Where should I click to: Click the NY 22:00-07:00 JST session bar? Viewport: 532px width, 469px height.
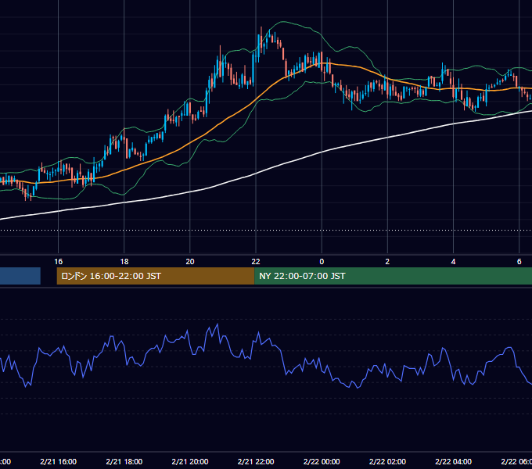pyautogui.click(x=393, y=276)
